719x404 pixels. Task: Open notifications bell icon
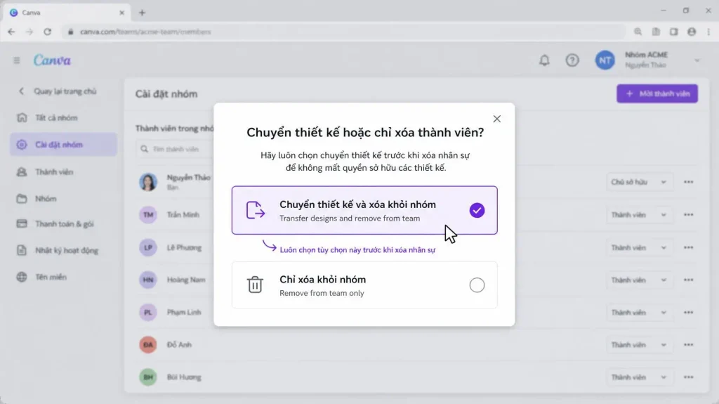click(x=544, y=60)
